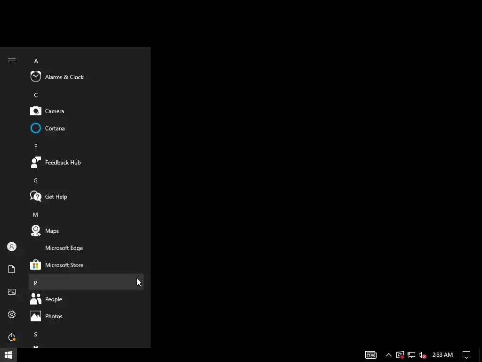This screenshot has width=482, height=362.
Task: Open the Maps app icon
Action: point(36,230)
